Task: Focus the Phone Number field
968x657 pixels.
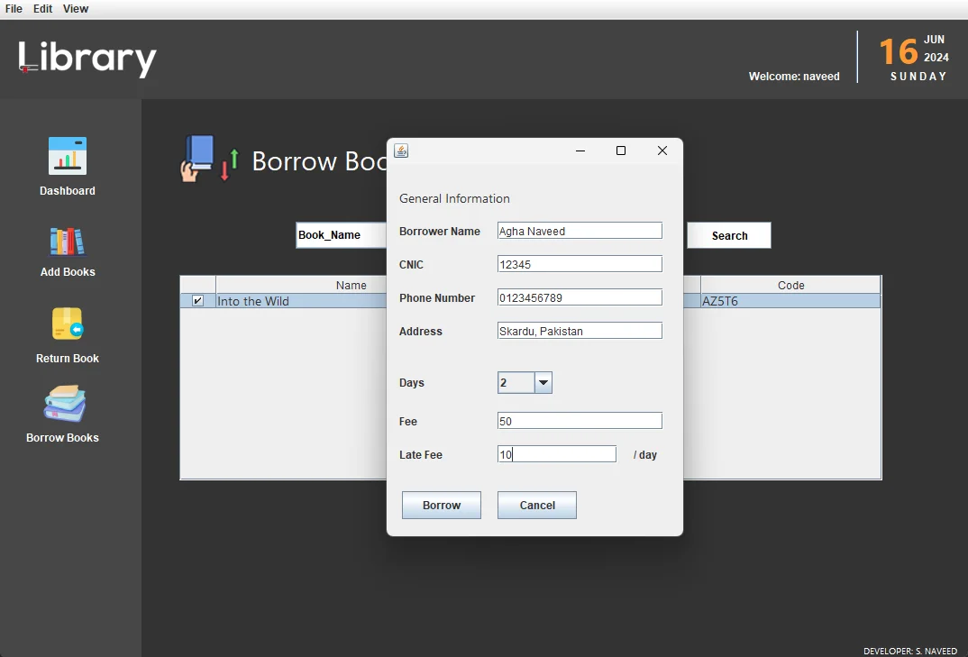Action: (x=580, y=297)
